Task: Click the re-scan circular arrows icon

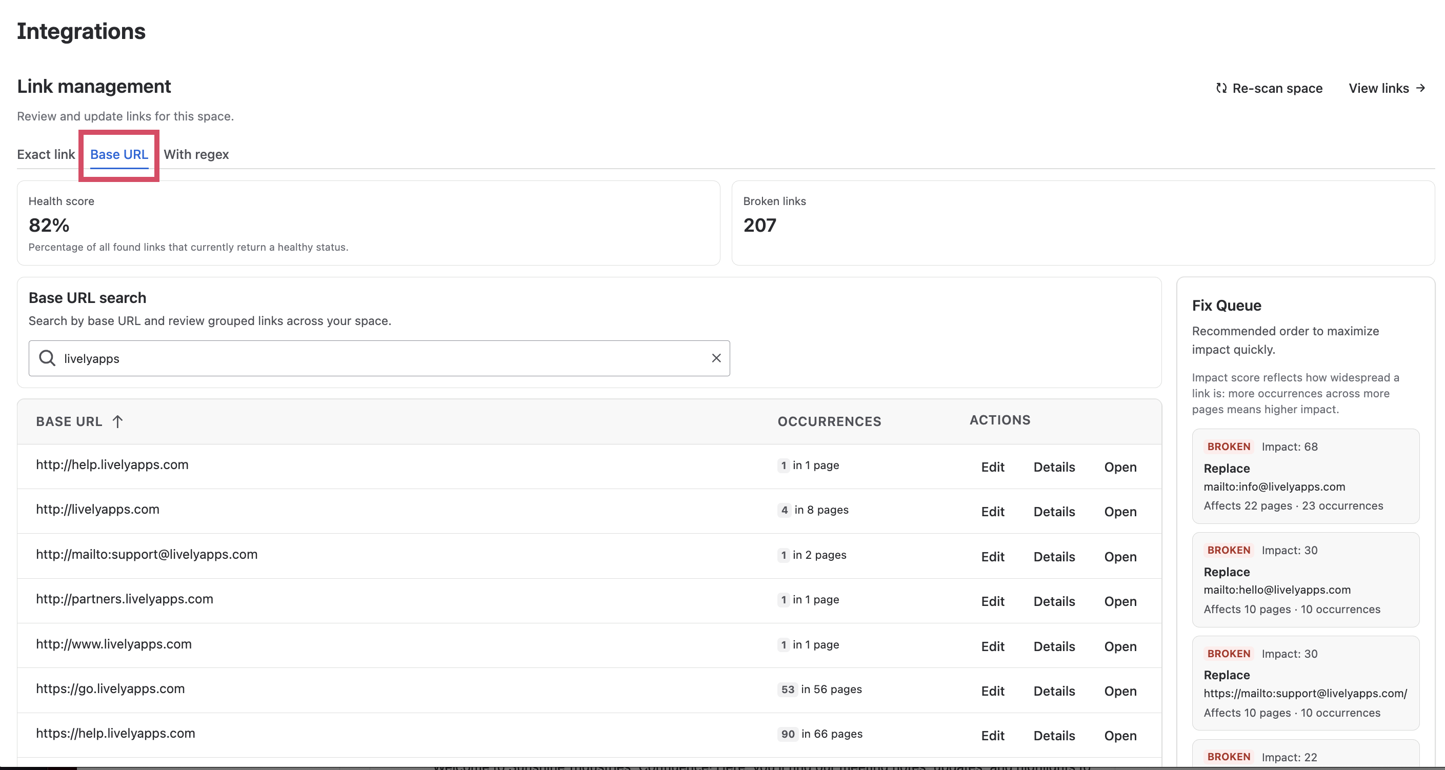Action: coord(1221,88)
